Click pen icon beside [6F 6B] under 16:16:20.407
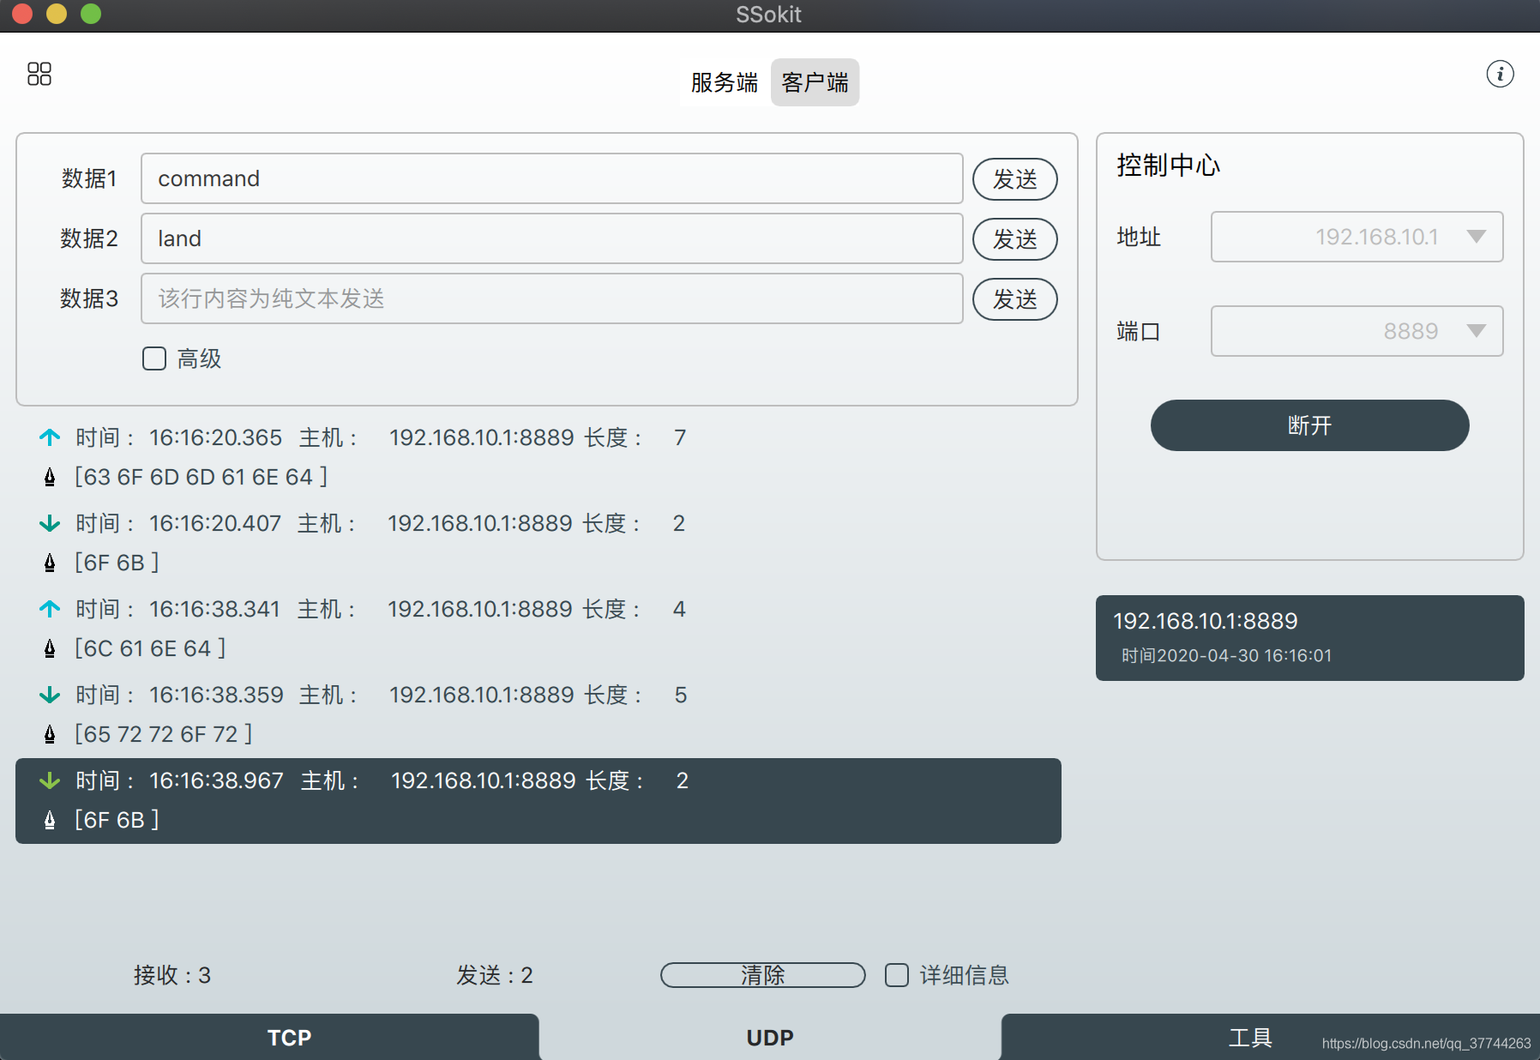Screen dimensions: 1540x1060 point(50,563)
